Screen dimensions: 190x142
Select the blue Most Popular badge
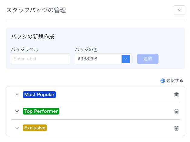point(39,95)
